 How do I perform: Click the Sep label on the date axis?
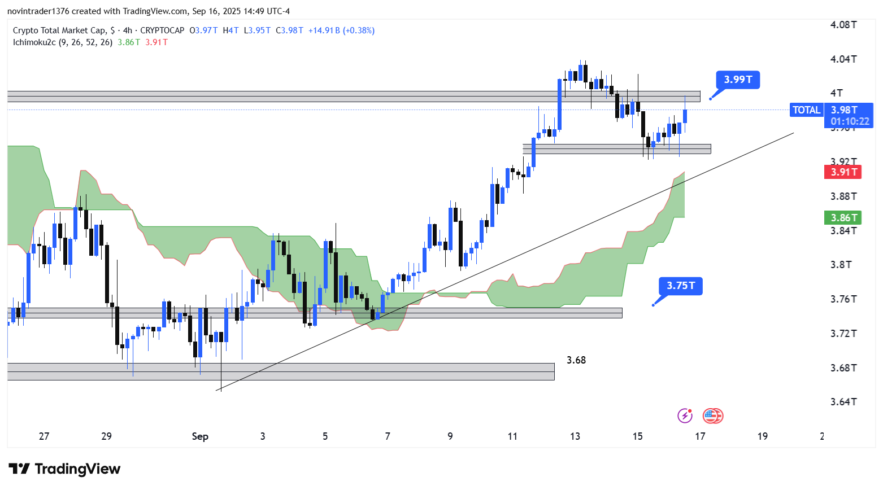[x=200, y=436]
